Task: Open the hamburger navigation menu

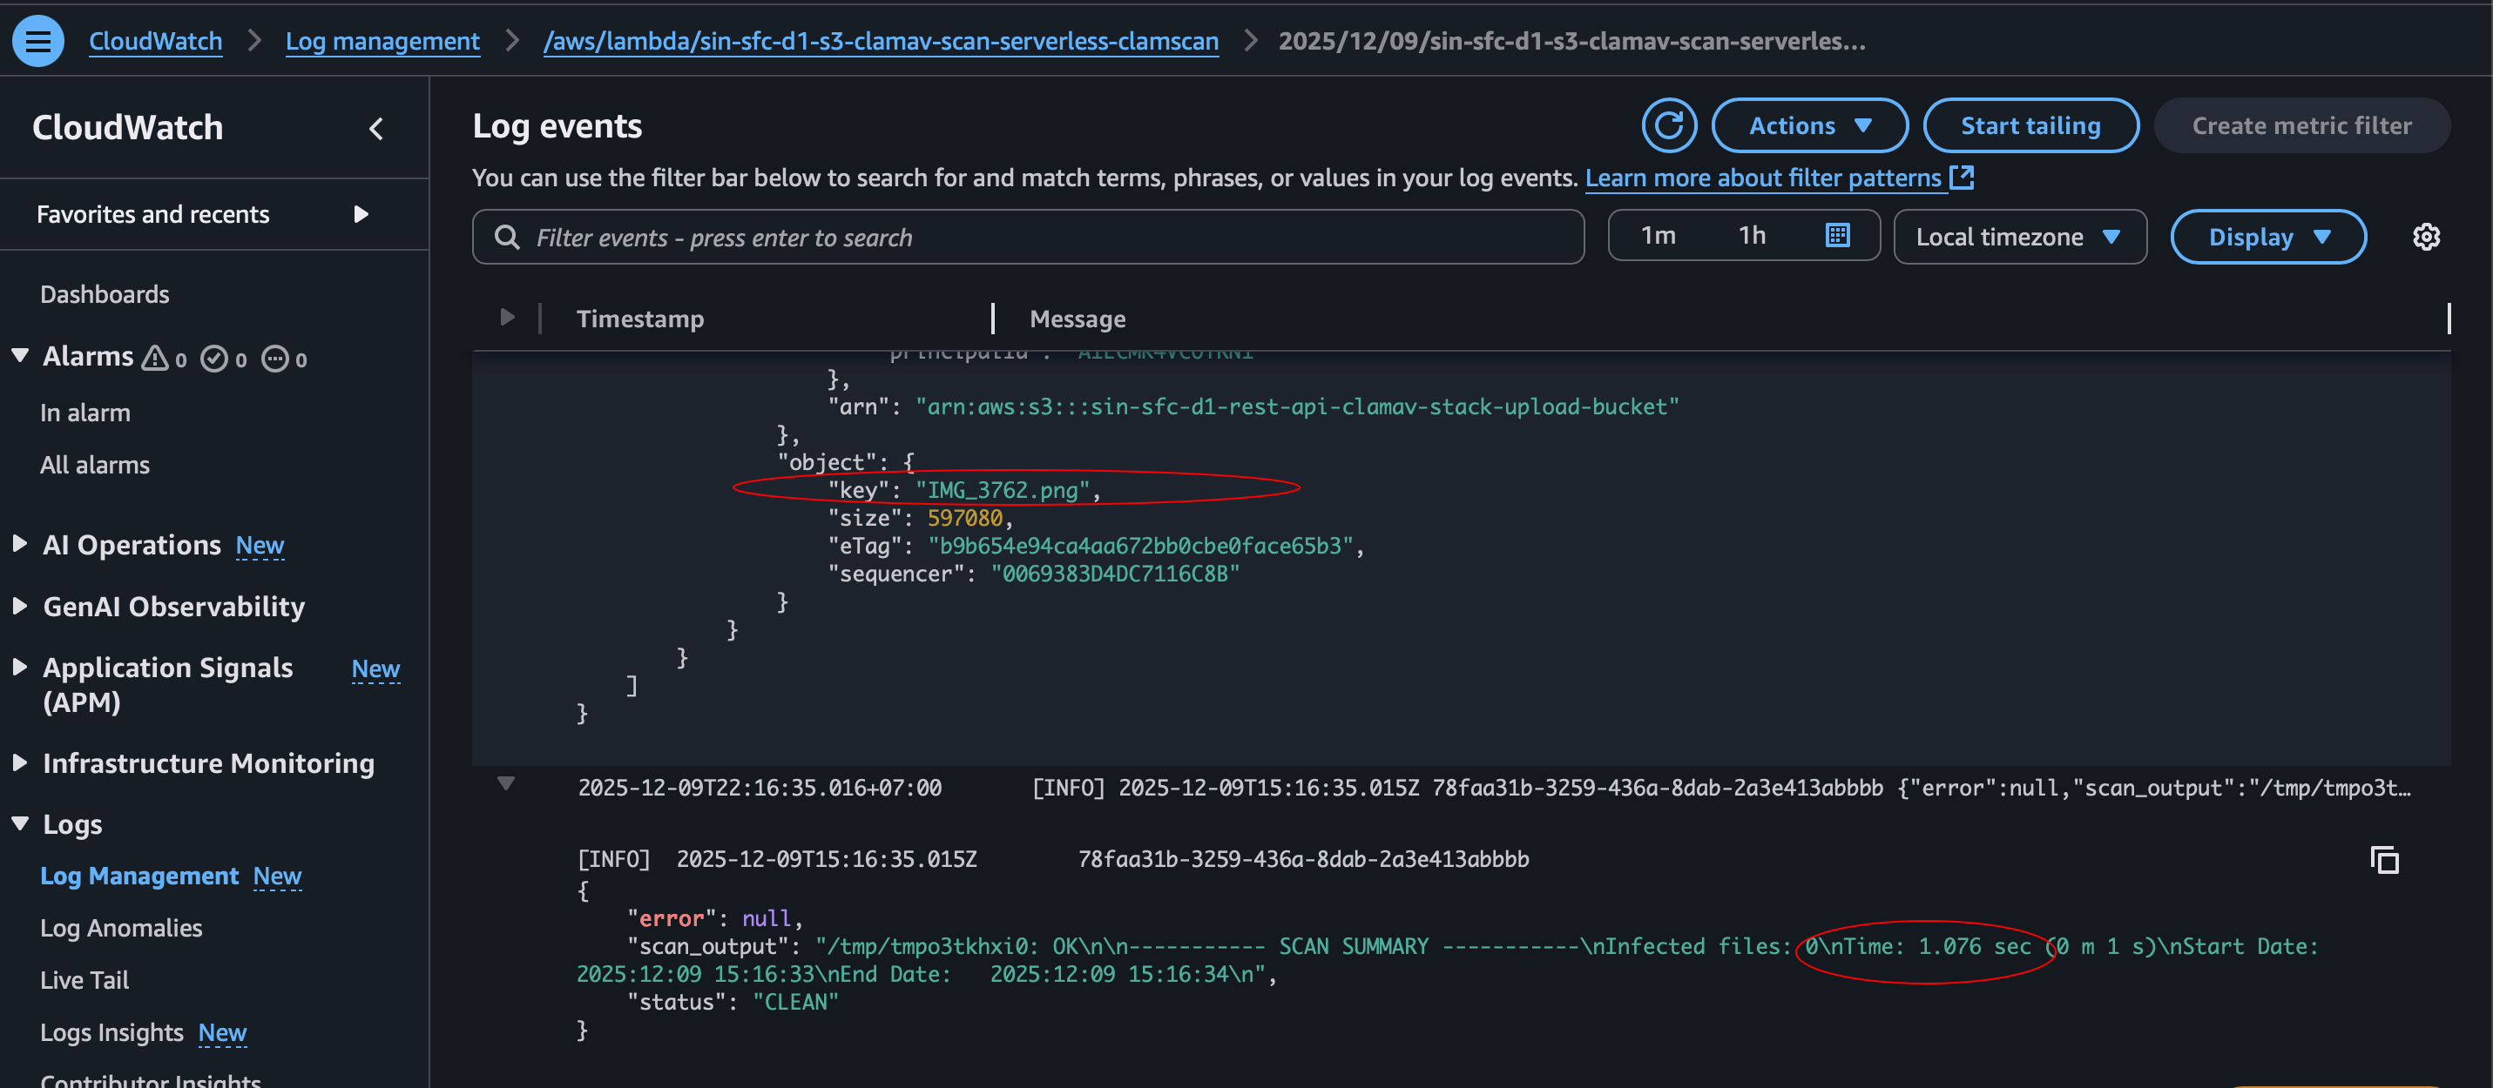Action: (x=37, y=41)
